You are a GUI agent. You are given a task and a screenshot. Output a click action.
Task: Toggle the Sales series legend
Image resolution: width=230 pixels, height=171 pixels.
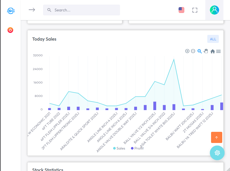pyautogui.click(x=119, y=148)
